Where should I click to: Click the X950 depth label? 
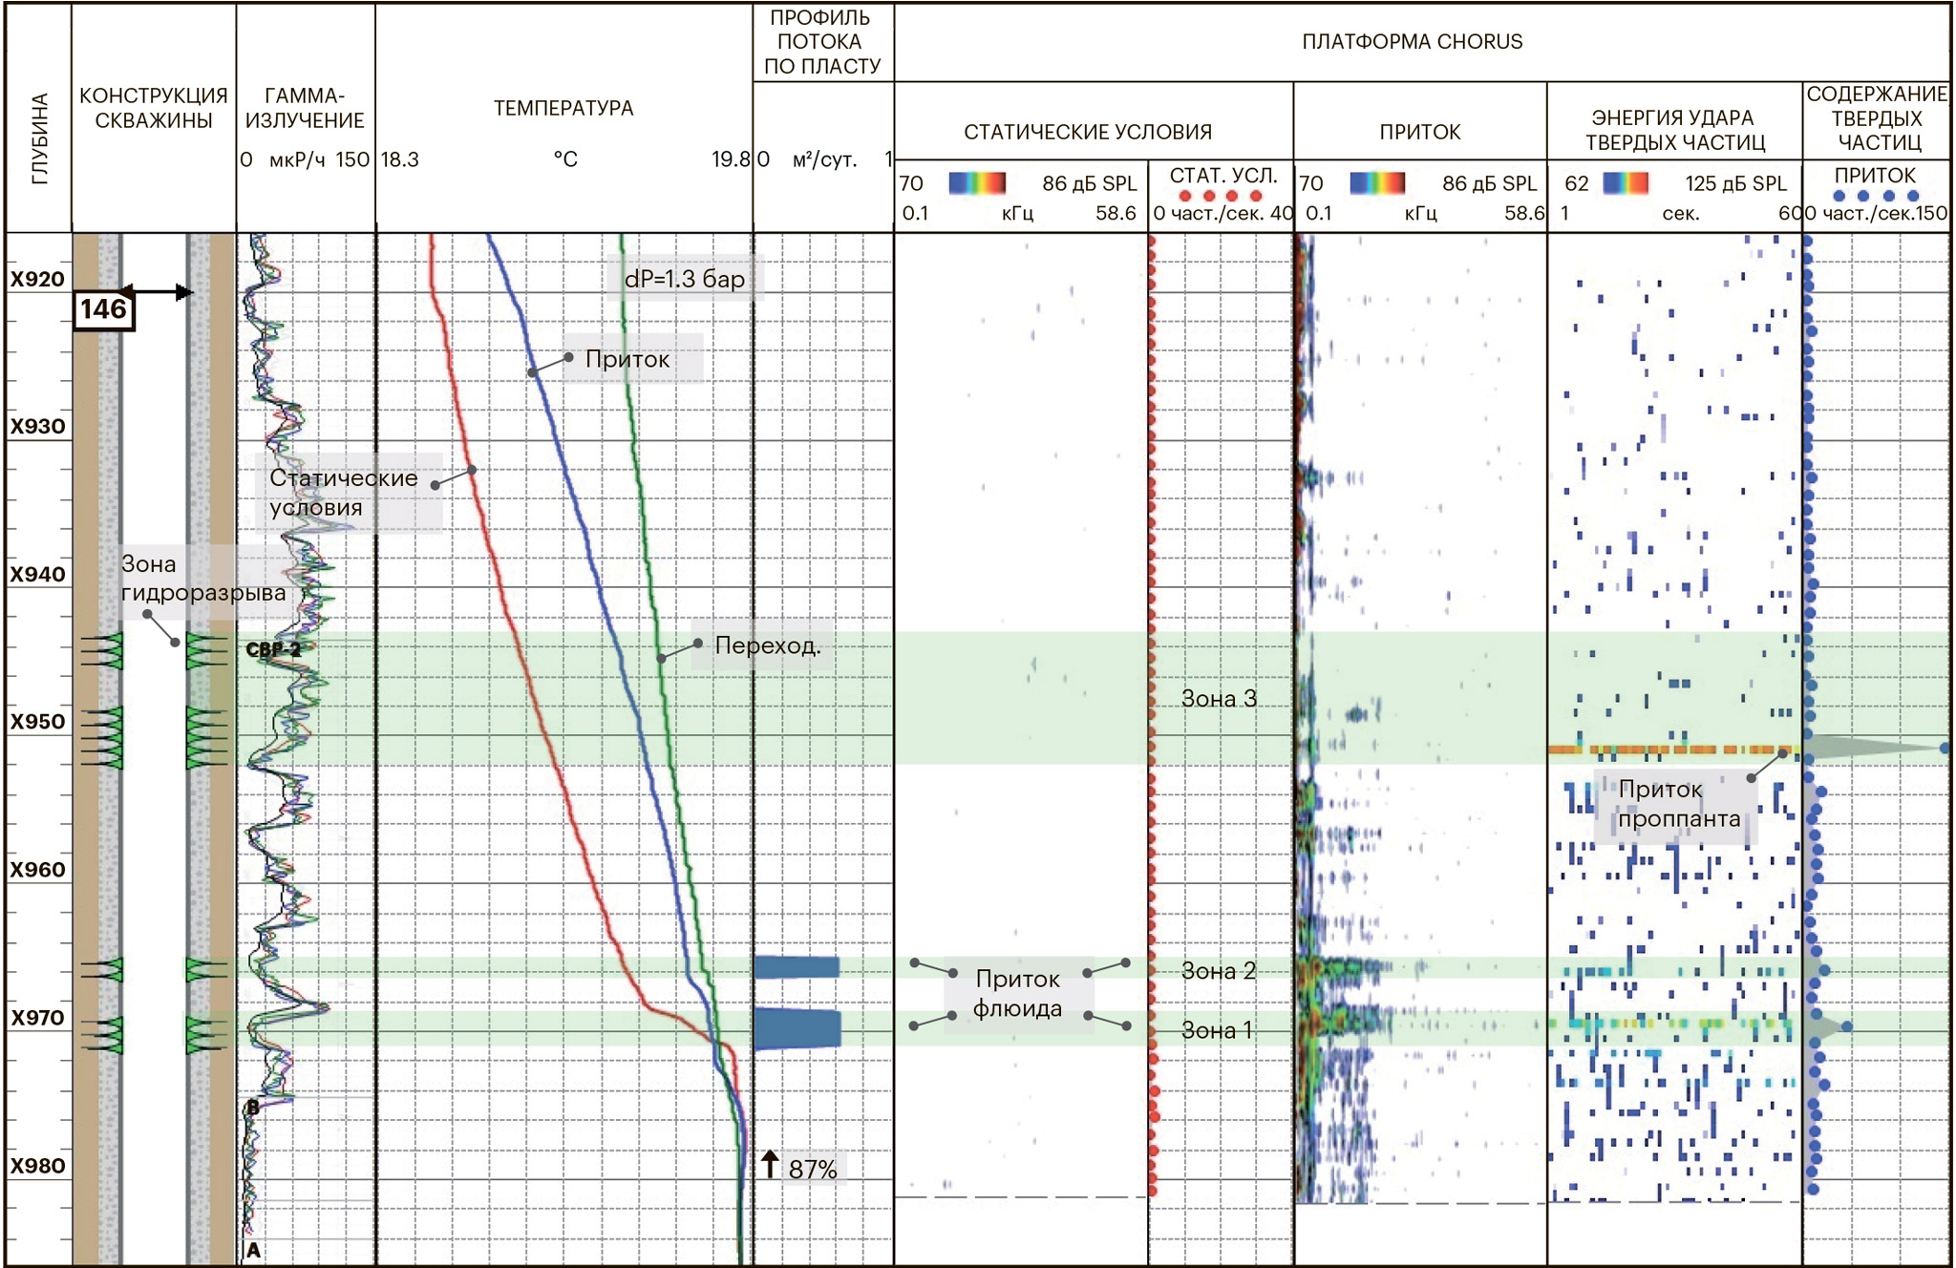point(38,722)
